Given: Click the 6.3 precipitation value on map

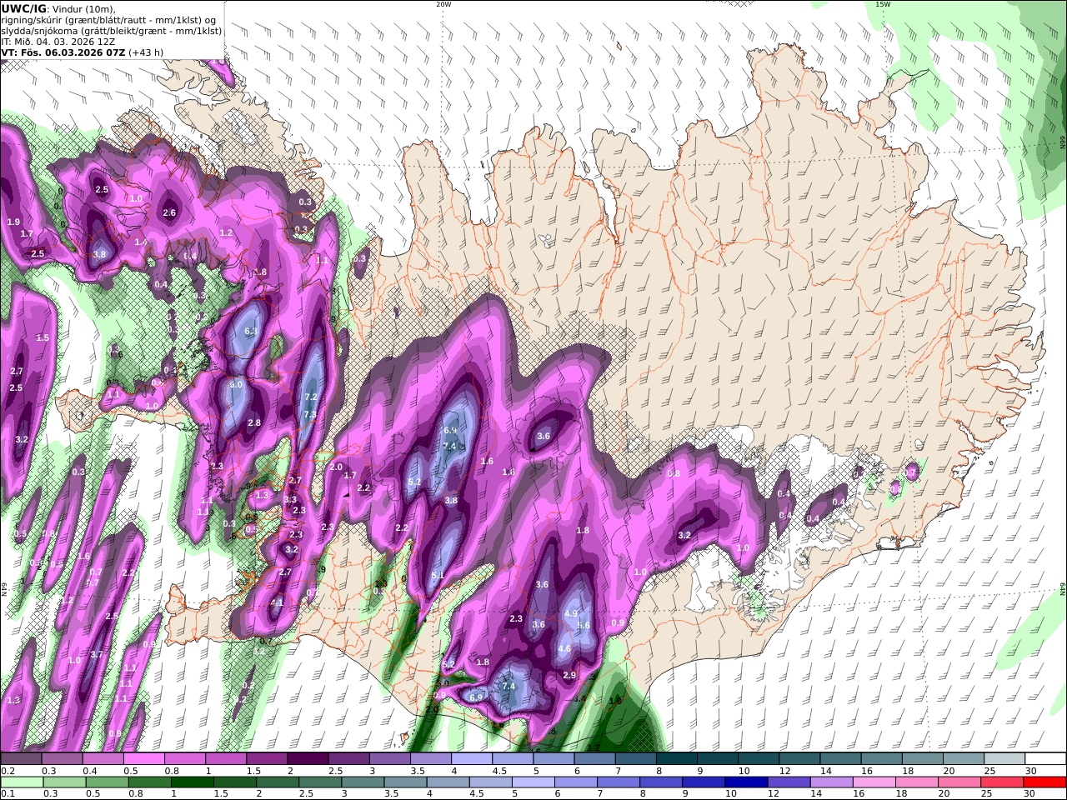Looking at the screenshot, I should 251,331.
